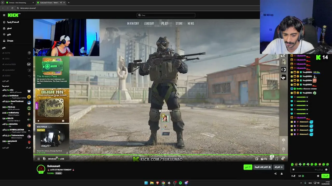Open the emoji picker in chat input
The height and width of the screenshot is (186, 332).
[326, 169]
